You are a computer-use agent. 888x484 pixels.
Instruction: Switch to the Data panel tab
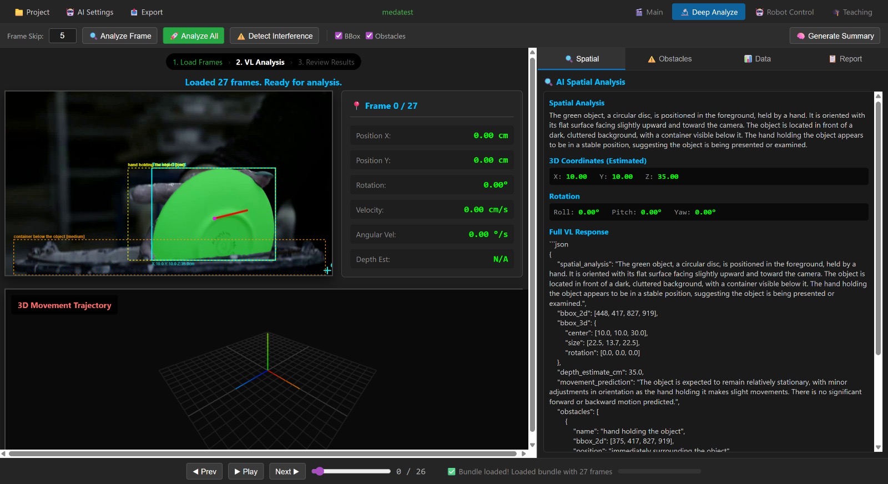(757, 59)
